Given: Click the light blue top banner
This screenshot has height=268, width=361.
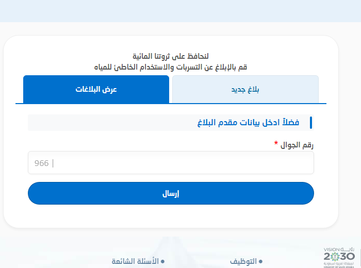Looking at the screenshot, I should (180, 10).
